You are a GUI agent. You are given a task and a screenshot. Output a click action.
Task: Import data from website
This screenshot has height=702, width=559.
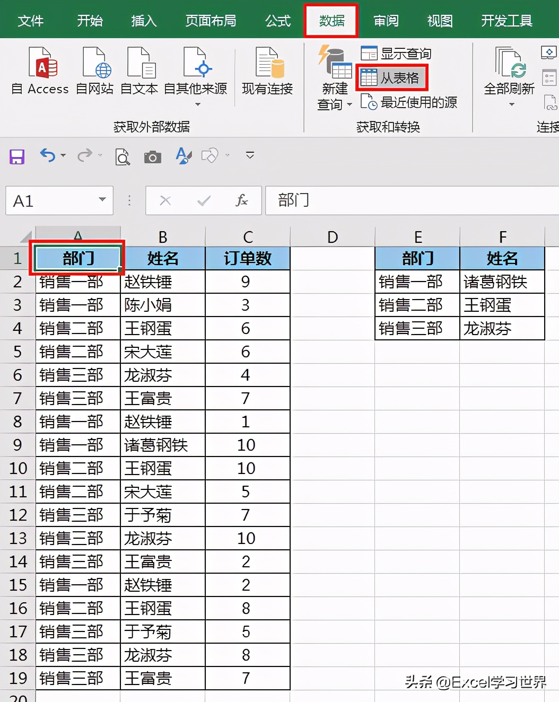(95, 72)
